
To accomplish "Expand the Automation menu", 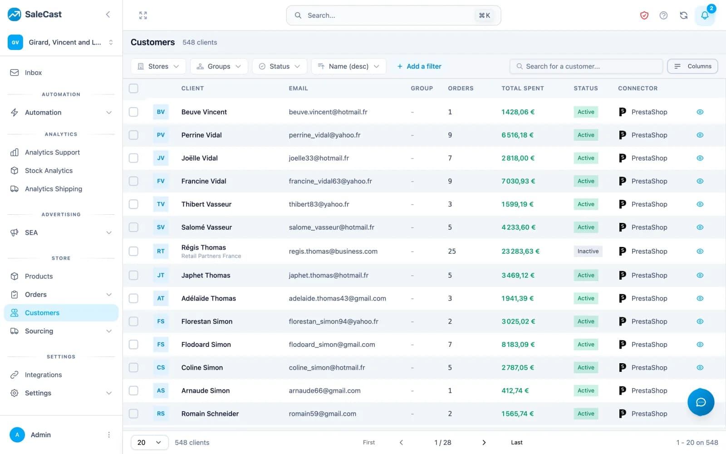I will click(x=61, y=112).
